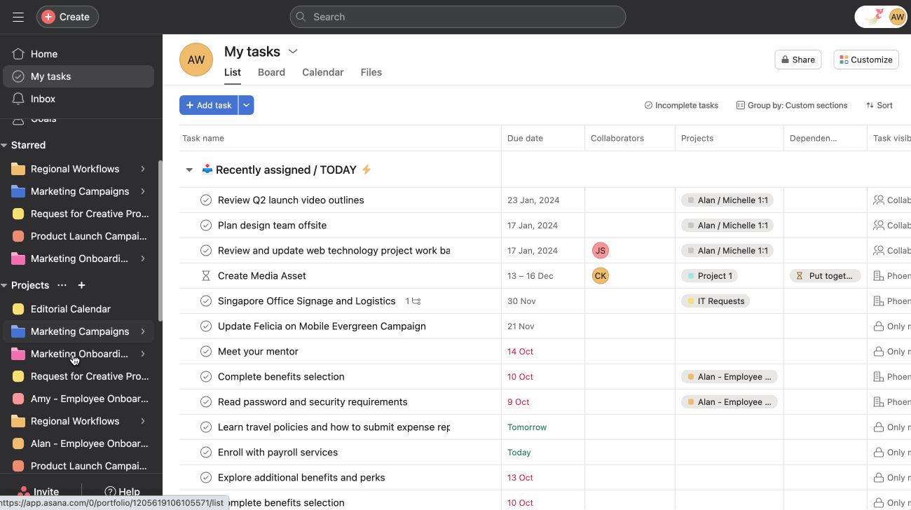This screenshot has height=510, width=911.
Task: Click the Request for Creative Production icon under Projects
Action: click(x=18, y=376)
